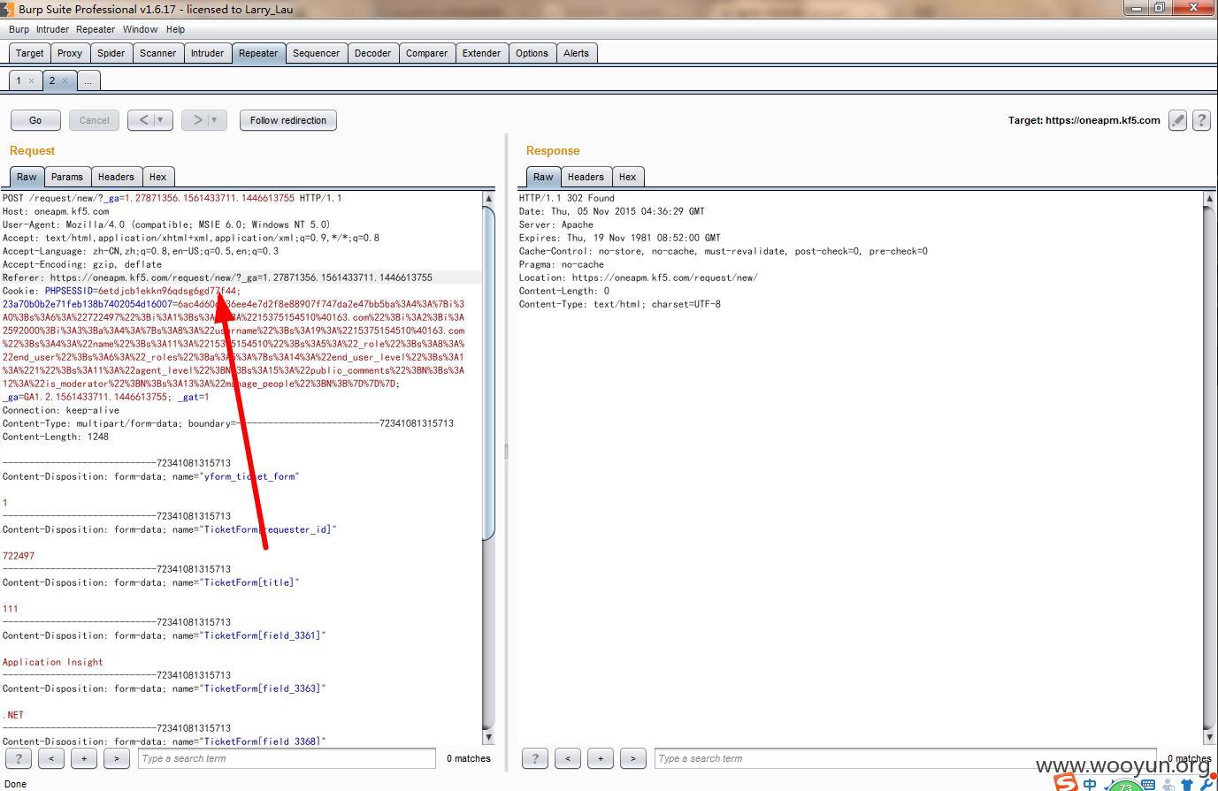Click the request search next '>' button

pyautogui.click(x=117, y=758)
